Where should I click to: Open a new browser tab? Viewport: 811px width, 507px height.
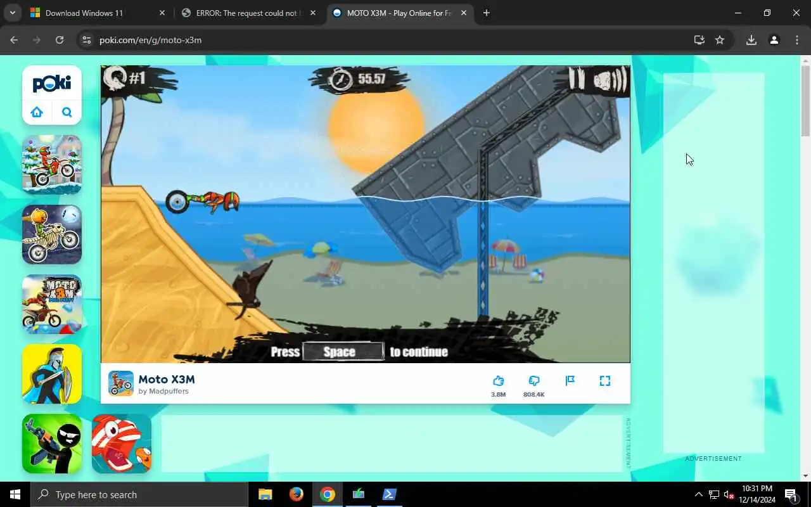point(486,13)
